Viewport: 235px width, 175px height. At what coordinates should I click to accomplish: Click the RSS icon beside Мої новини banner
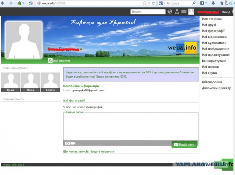(x=50, y=61)
